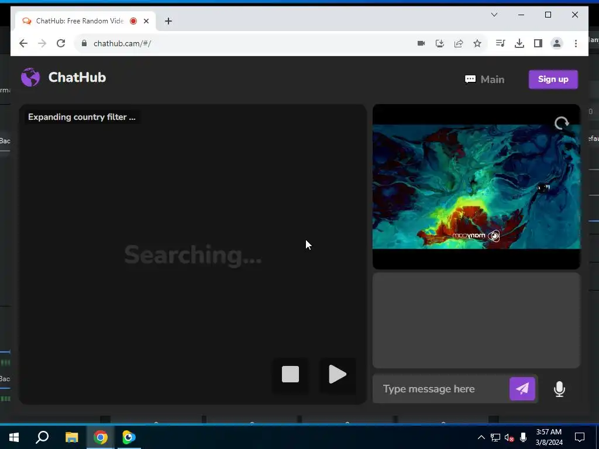This screenshot has width=599, height=449.
Task: Click the muted volume tray icon
Action: pos(510,437)
